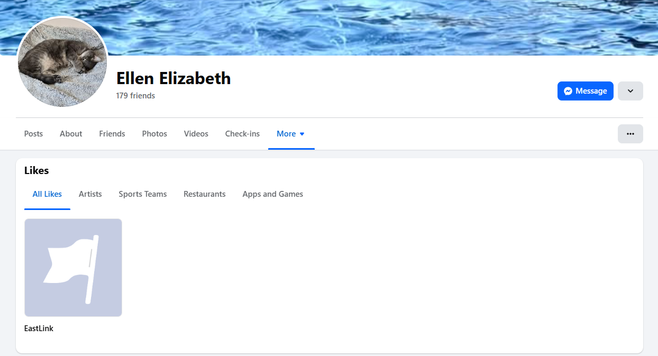658x356 pixels.
Task: Select the All Likes filter
Action: (x=47, y=194)
